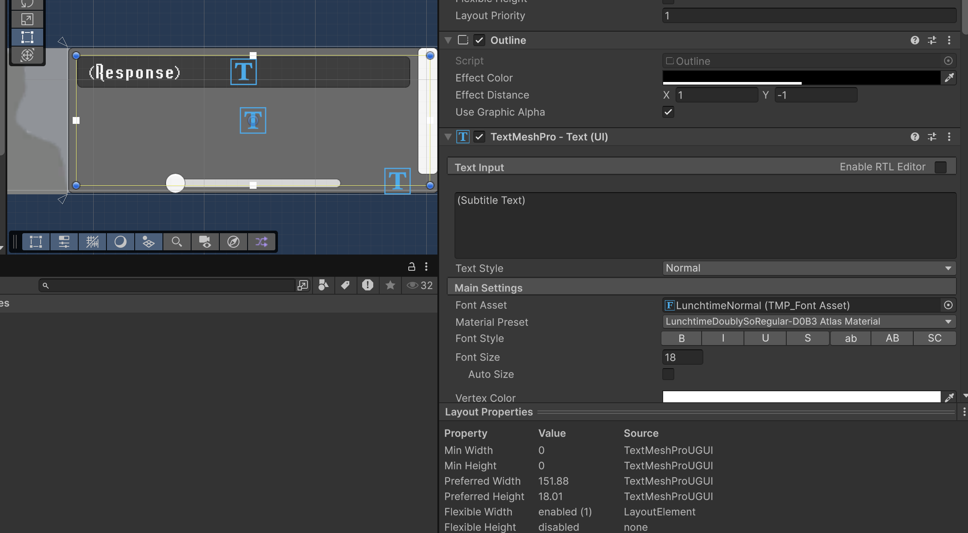
Task: Open Material Preset dropdown
Action: tap(808, 322)
